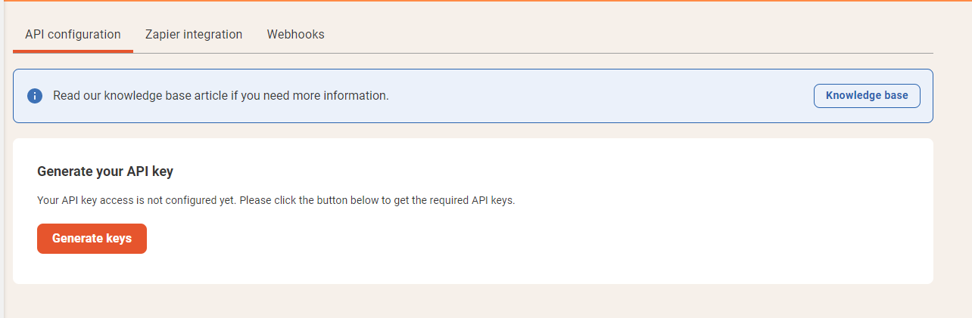This screenshot has height=318, width=972.
Task: Click the beige gap between banner and card
Action: click(x=473, y=131)
